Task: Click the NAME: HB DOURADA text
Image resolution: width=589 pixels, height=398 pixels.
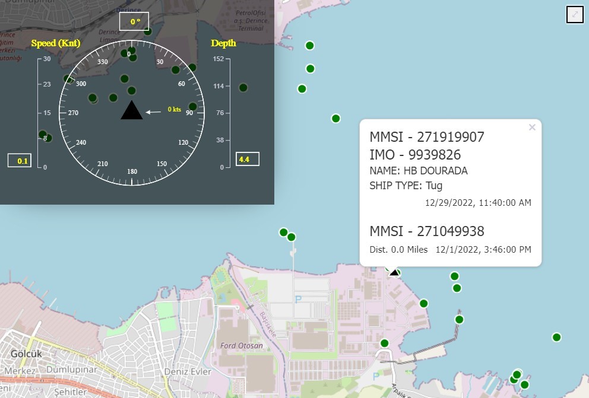Action: [418, 171]
